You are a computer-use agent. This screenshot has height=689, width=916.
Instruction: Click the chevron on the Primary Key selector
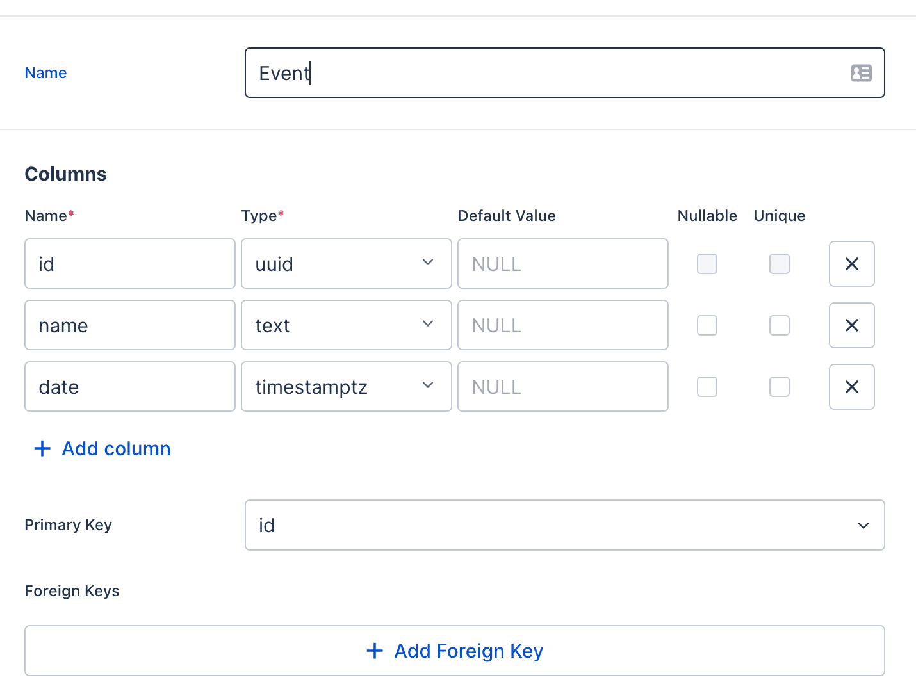(863, 525)
